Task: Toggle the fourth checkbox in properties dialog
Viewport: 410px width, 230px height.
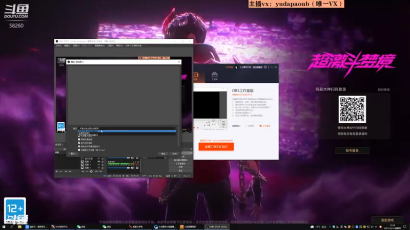Action: pos(79,147)
